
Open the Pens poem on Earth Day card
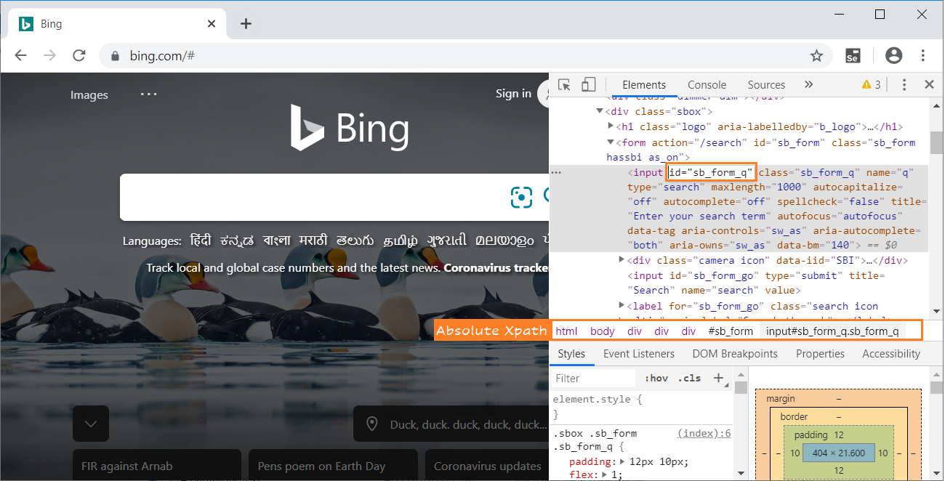333,466
